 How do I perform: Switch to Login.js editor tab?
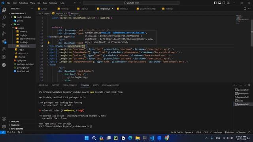pos(84,9)
